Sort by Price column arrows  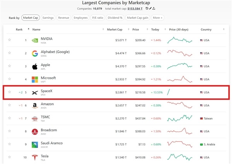point(147,29)
